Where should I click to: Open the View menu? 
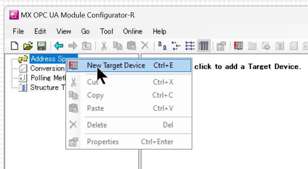click(64, 31)
